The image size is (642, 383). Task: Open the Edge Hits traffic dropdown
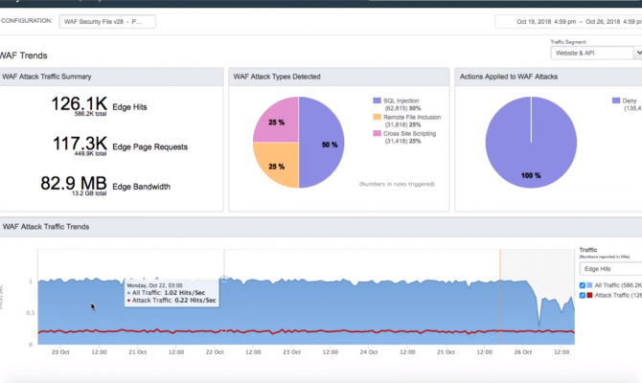611,269
